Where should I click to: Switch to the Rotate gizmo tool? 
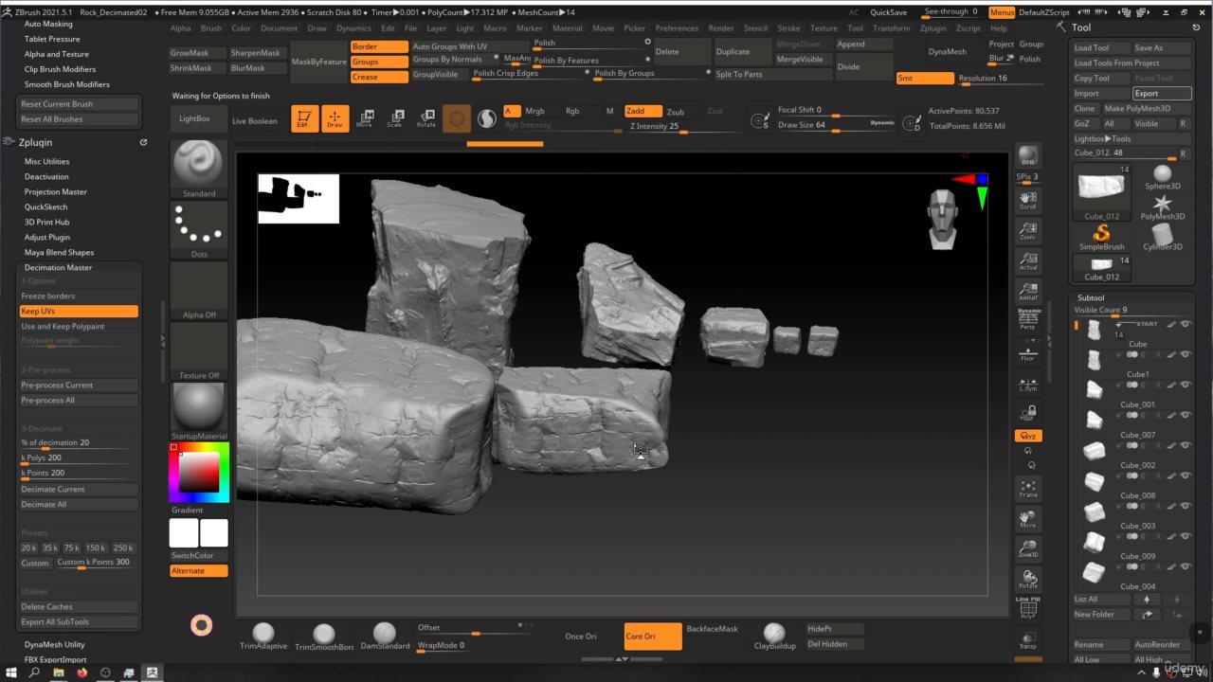(425, 118)
